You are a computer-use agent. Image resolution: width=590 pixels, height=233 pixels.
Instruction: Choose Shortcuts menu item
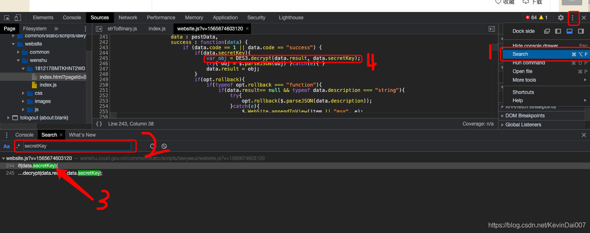tap(546, 92)
